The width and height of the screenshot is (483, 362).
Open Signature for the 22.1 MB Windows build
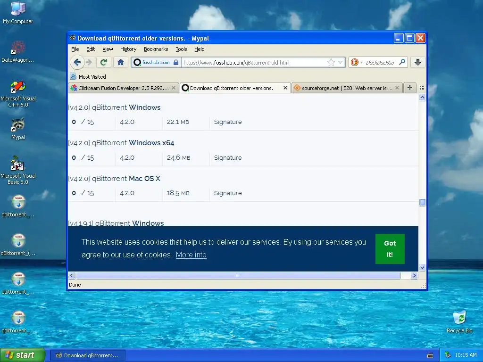[228, 122]
